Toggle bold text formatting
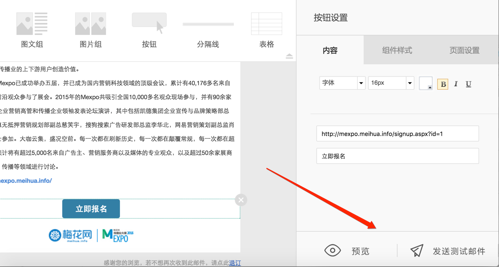This screenshot has width=499, height=267. pyautogui.click(x=443, y=84)
